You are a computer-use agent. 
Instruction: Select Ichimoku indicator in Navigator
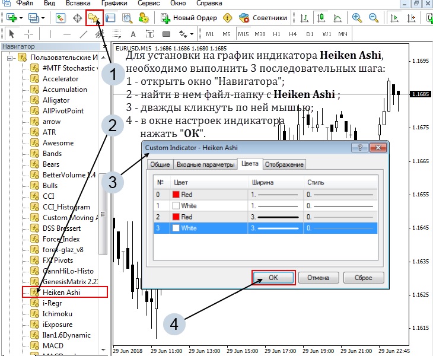click(x=57, y=314)
